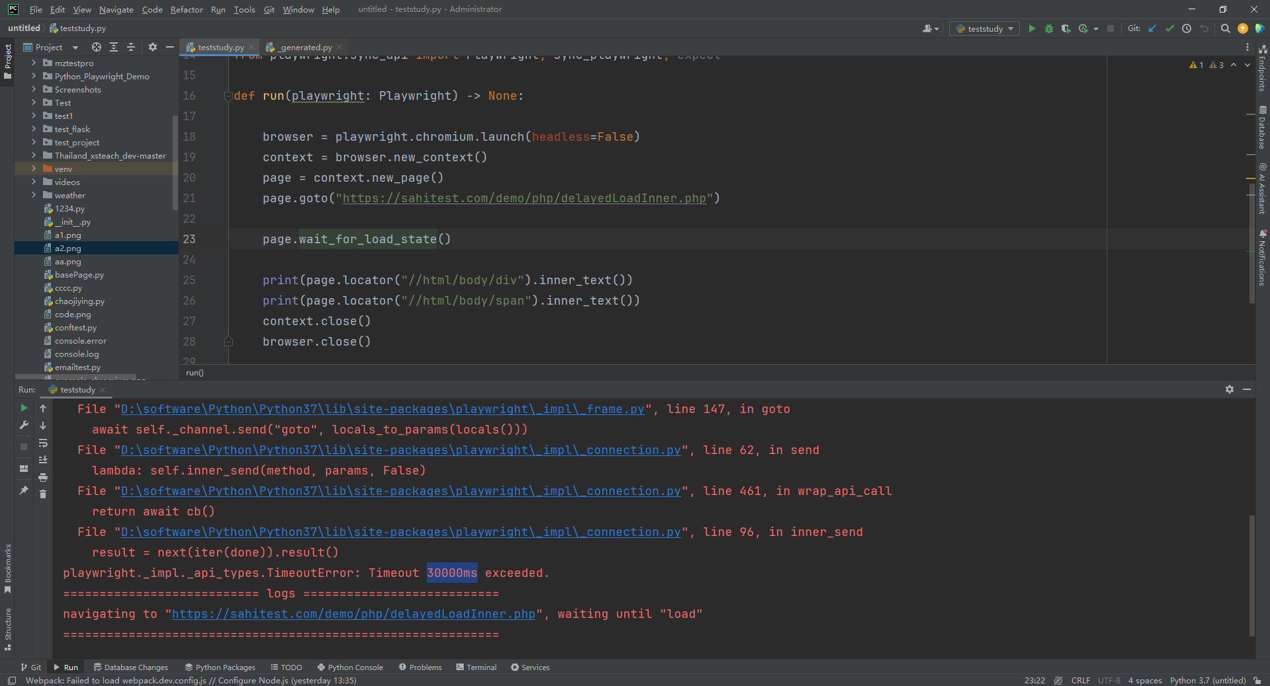Expand the Thailand_xsteach_dev-master folder
This screenshot has height=686, width=1270.
34,155
